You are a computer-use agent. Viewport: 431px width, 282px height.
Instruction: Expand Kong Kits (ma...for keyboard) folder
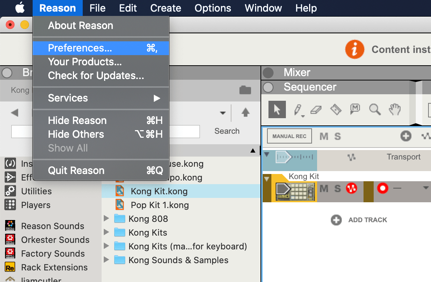(x=106, y=246)
